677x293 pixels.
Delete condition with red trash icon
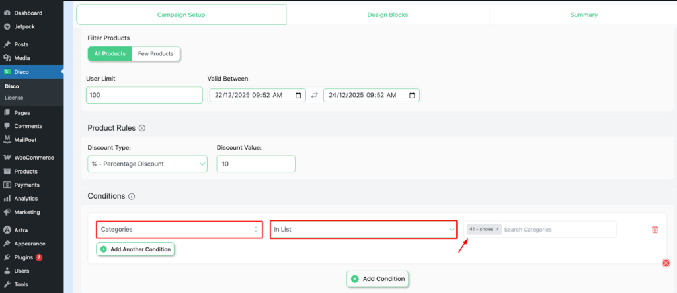[655, 230]
